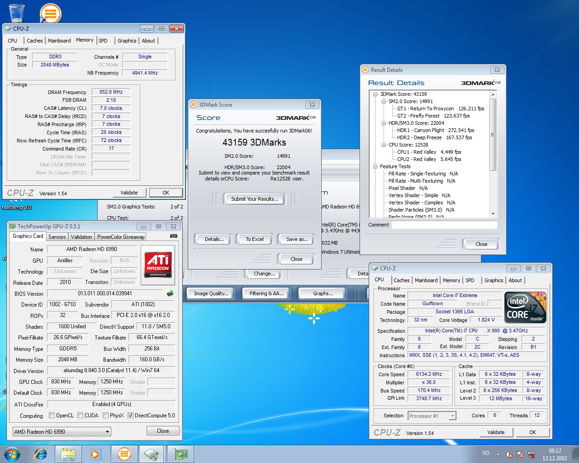The height and width of the screenshot is (463, 579).
Task: Click the Change... button in 3DMark
Action: tap(264, 274)
